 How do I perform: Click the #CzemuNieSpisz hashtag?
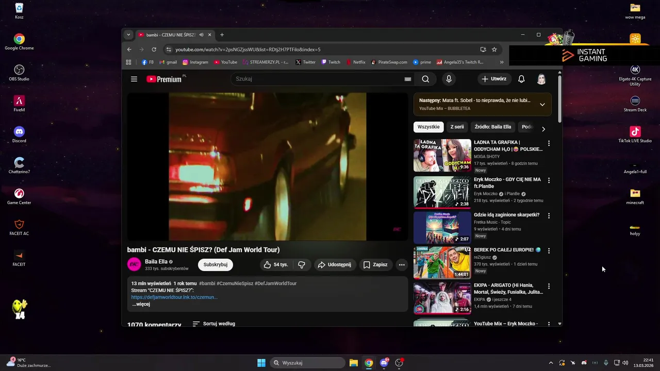click(235, 283)
